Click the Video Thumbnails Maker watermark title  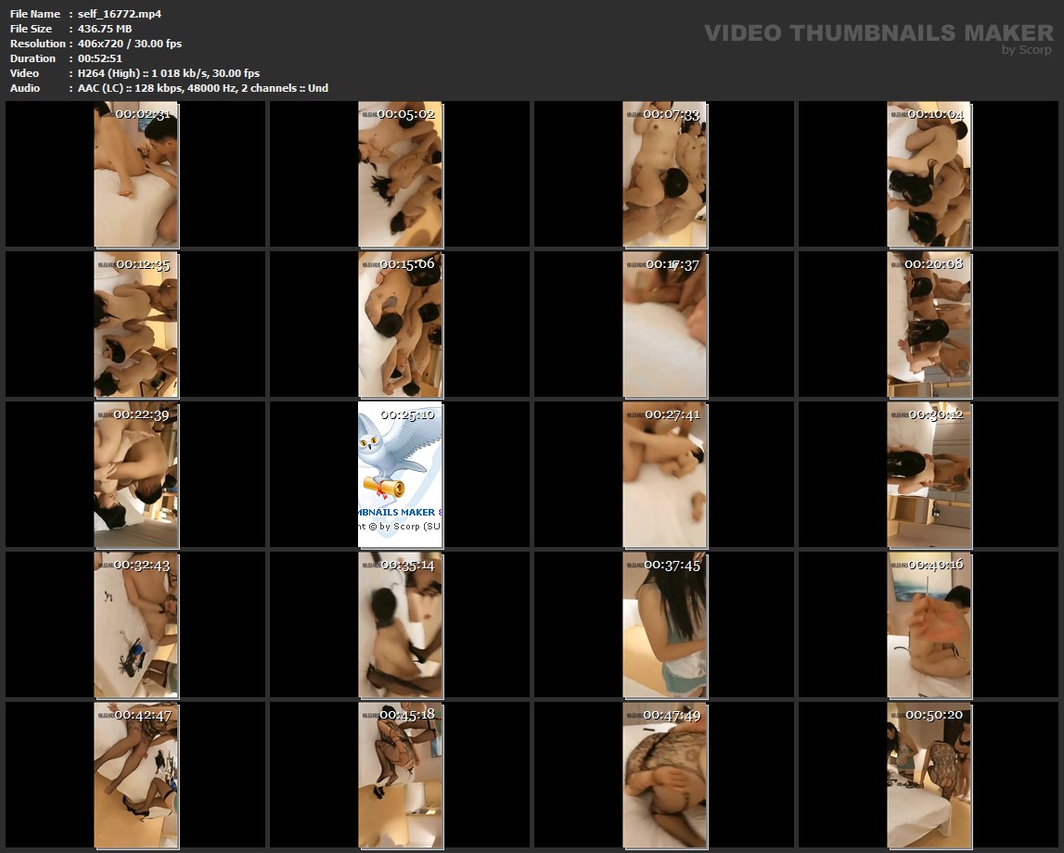point(878,33)
